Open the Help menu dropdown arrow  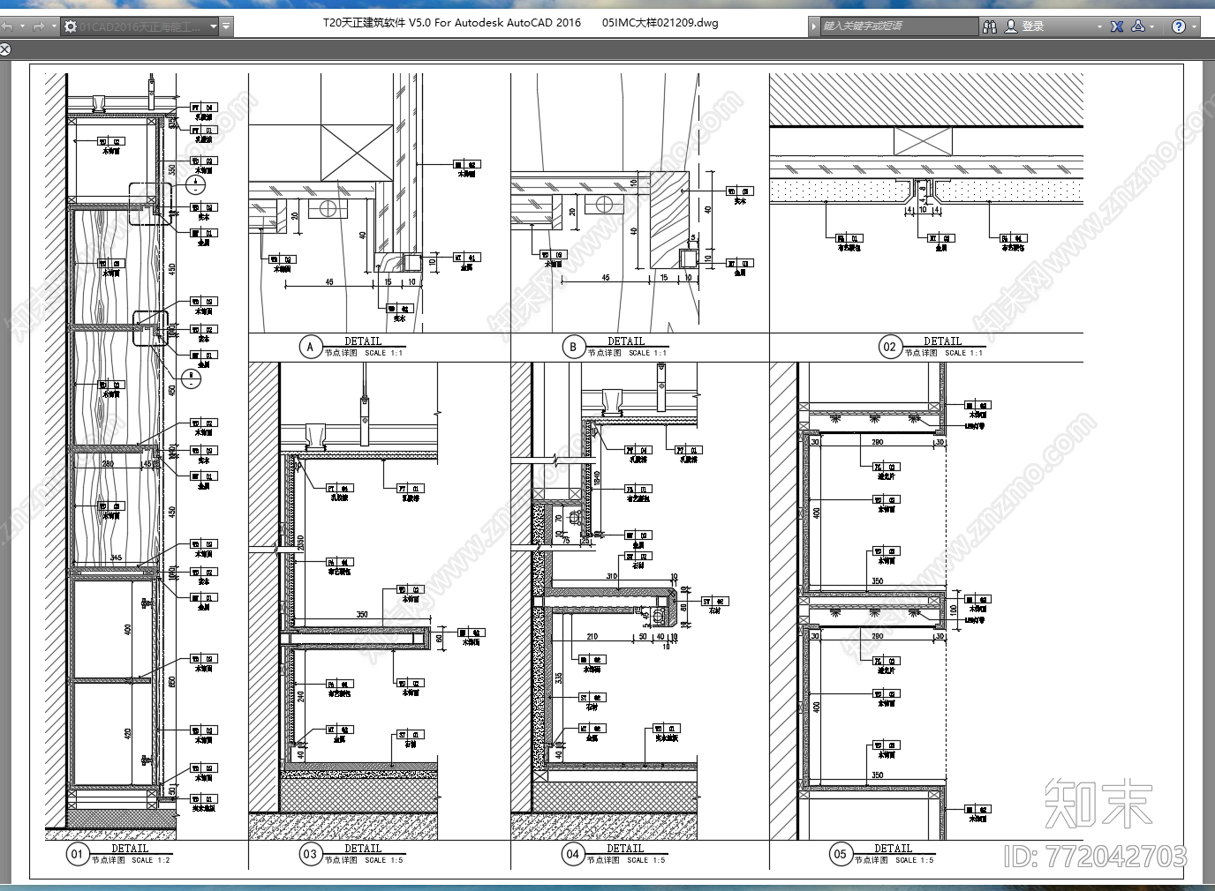click(1194, 27)
